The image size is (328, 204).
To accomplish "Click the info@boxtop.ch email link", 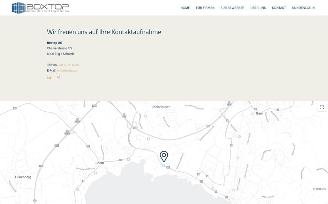I will (68, 71).
